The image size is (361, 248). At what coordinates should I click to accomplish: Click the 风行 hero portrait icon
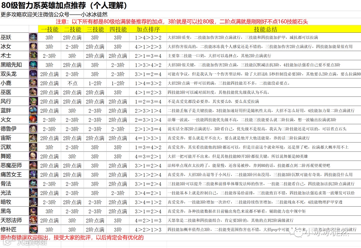coord(33,101)
